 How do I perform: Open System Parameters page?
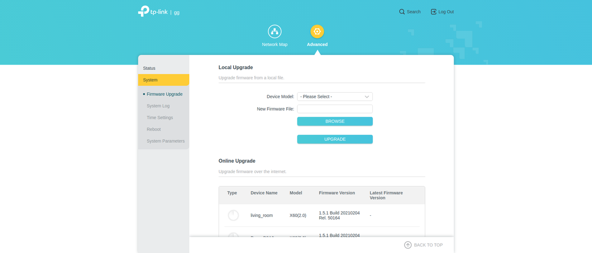point(166,141)
